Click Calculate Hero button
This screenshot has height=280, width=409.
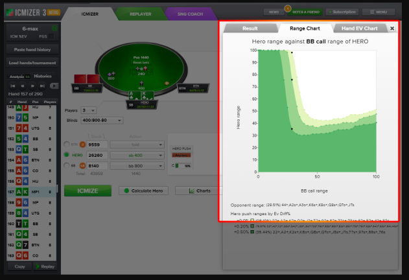tap(143, 191)
